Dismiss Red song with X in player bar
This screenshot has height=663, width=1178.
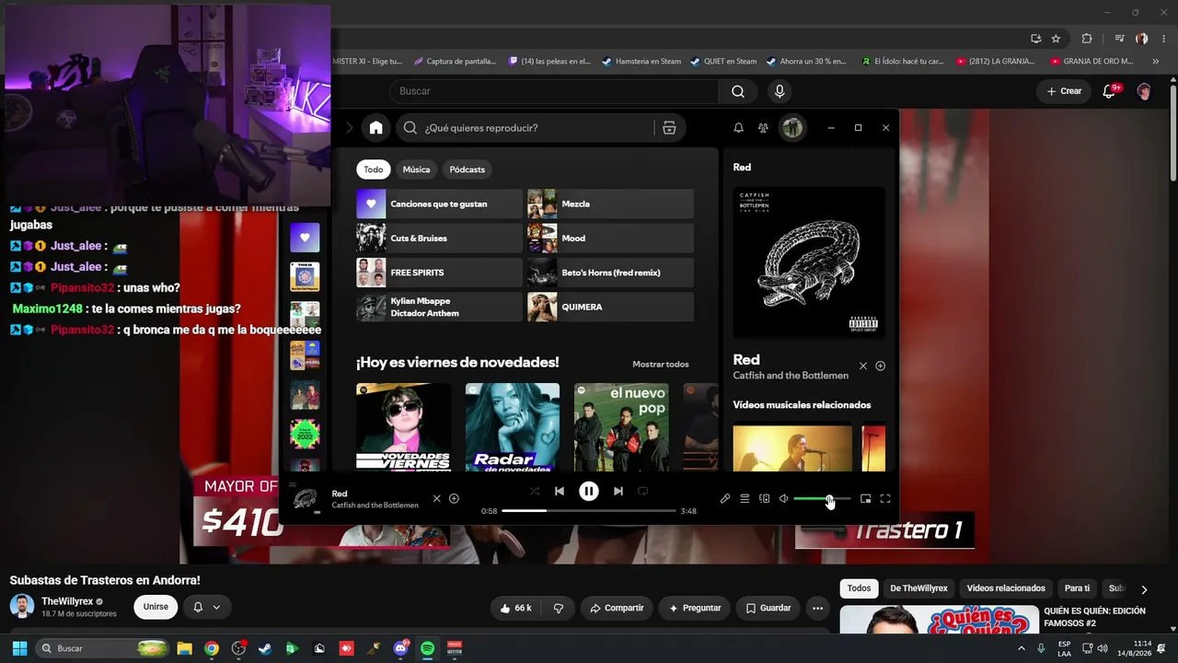[x=437, y=498]
